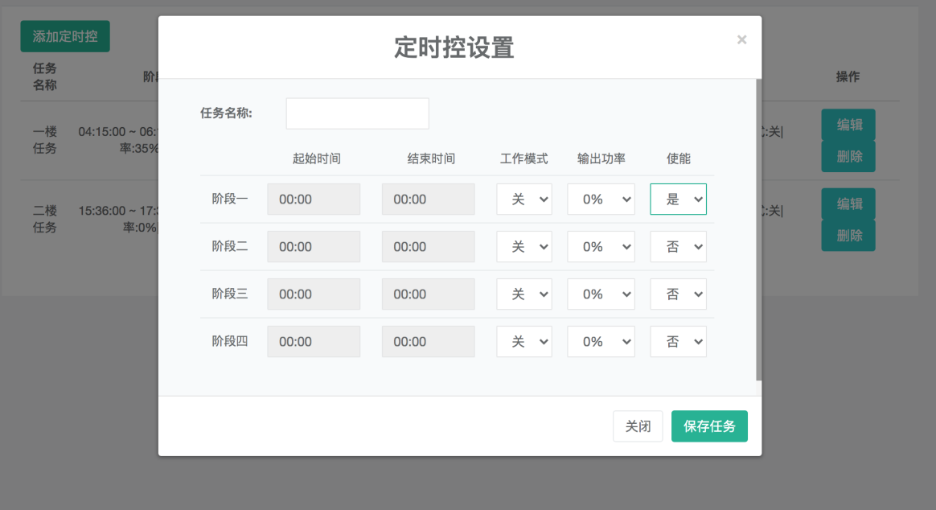Image resolution: width=936 pixels, height=510 pixels.
Task: Click the 定时控设置 dialog title
Action: 454,47
